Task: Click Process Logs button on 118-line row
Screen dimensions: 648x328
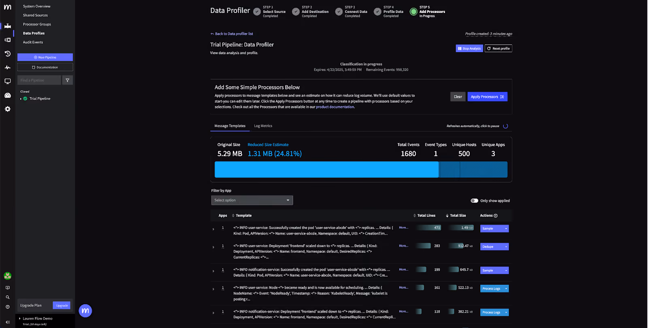Action: 492,313
